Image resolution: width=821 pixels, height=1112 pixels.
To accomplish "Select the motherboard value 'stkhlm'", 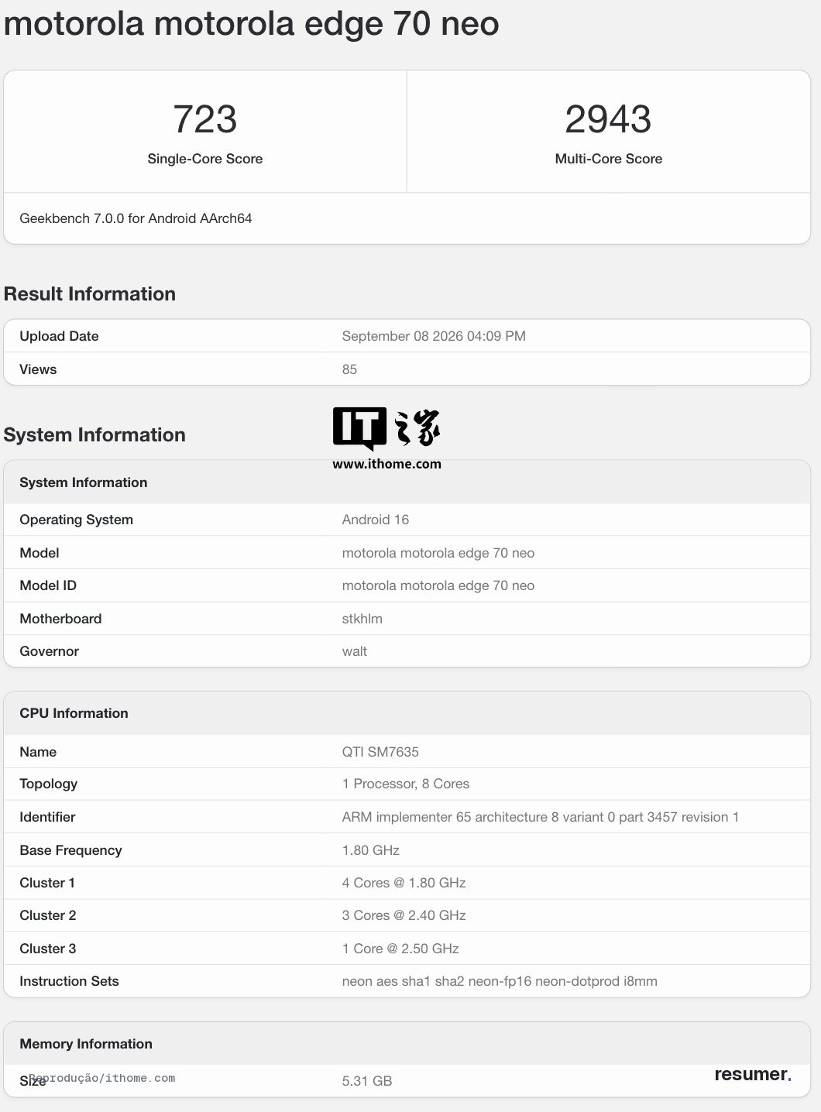I will click(362, 619).
